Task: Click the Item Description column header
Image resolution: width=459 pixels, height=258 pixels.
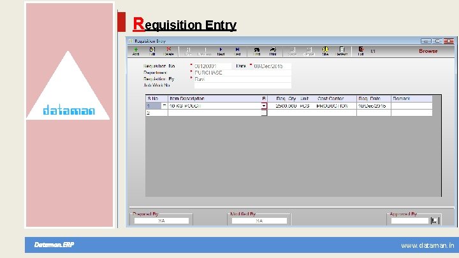Action: coord(214,99)
